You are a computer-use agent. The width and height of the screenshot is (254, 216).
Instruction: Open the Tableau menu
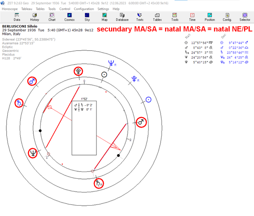point(27,9)
